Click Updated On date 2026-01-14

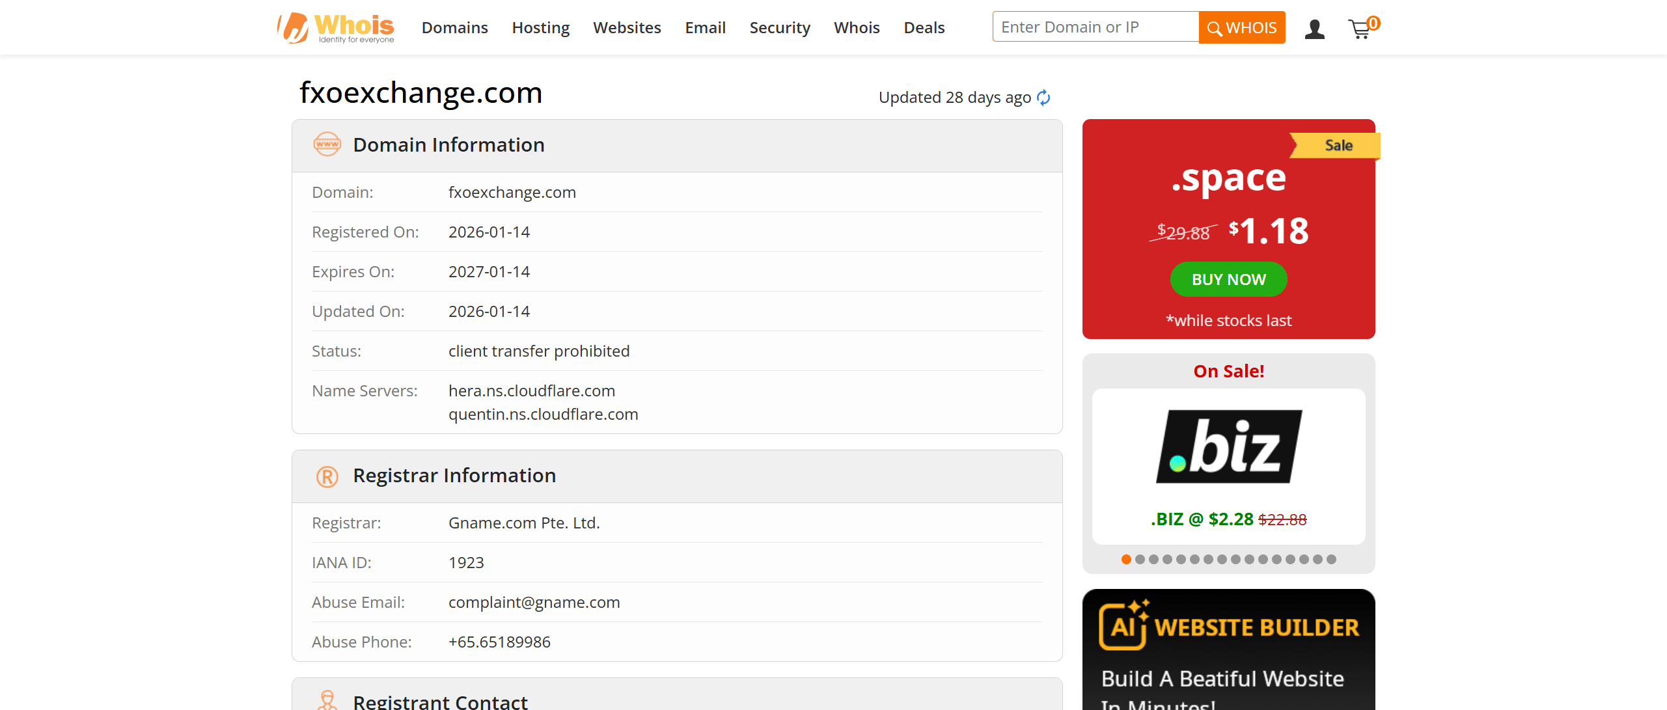point(489,312)
